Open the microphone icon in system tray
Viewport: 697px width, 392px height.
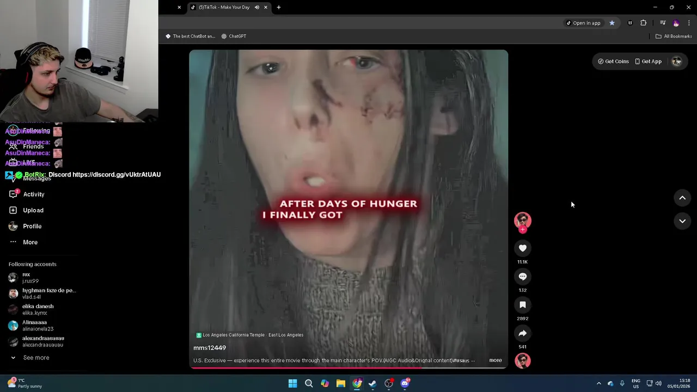point(622,383)
